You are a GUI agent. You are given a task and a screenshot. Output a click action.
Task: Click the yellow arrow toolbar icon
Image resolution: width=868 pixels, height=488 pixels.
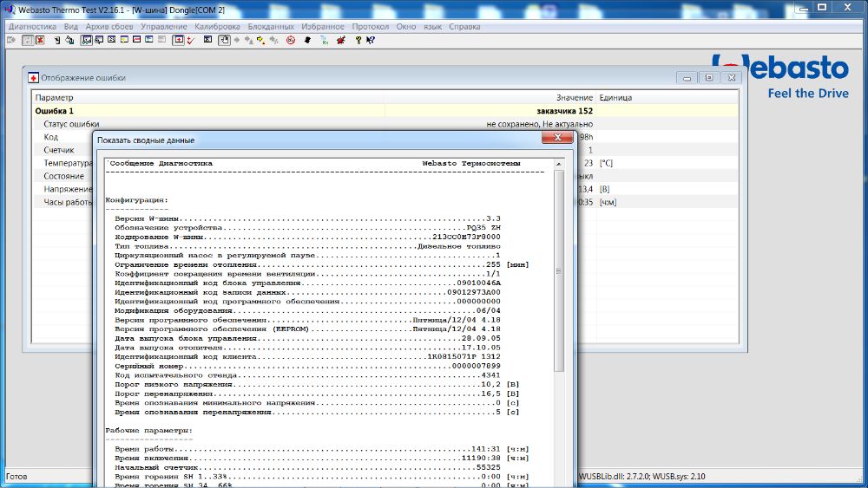(260, 40)
